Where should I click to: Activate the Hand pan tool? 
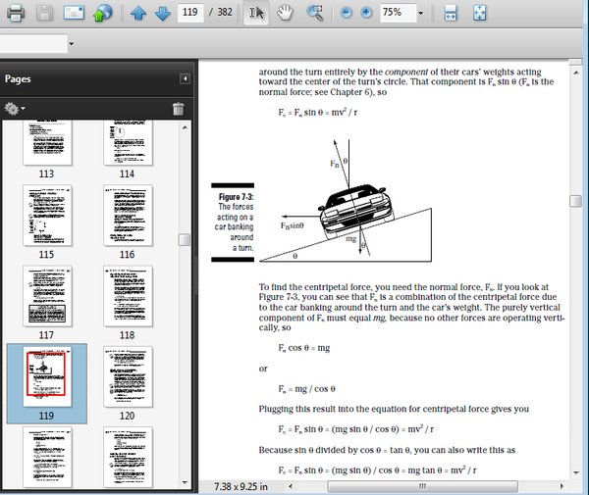pos(285,14)
